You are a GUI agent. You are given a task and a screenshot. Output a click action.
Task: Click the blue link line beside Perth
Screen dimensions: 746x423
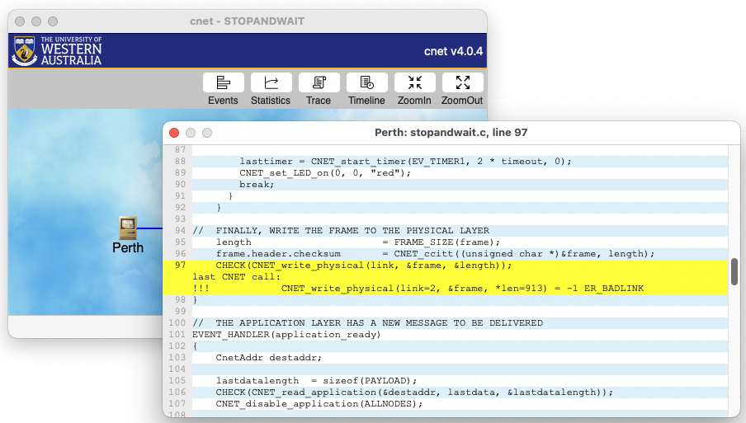click(149, 228)
